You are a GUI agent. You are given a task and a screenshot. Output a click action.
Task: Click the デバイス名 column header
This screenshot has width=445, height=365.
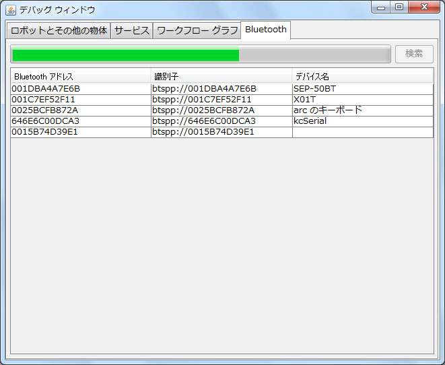[x=362, y=76]
